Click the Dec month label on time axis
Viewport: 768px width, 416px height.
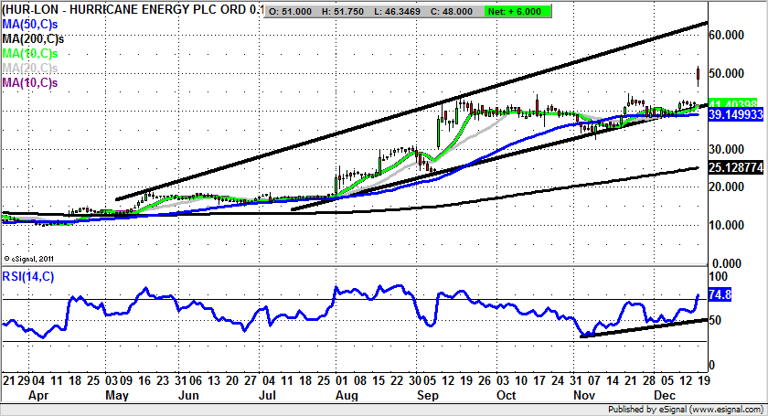point(665,398)
